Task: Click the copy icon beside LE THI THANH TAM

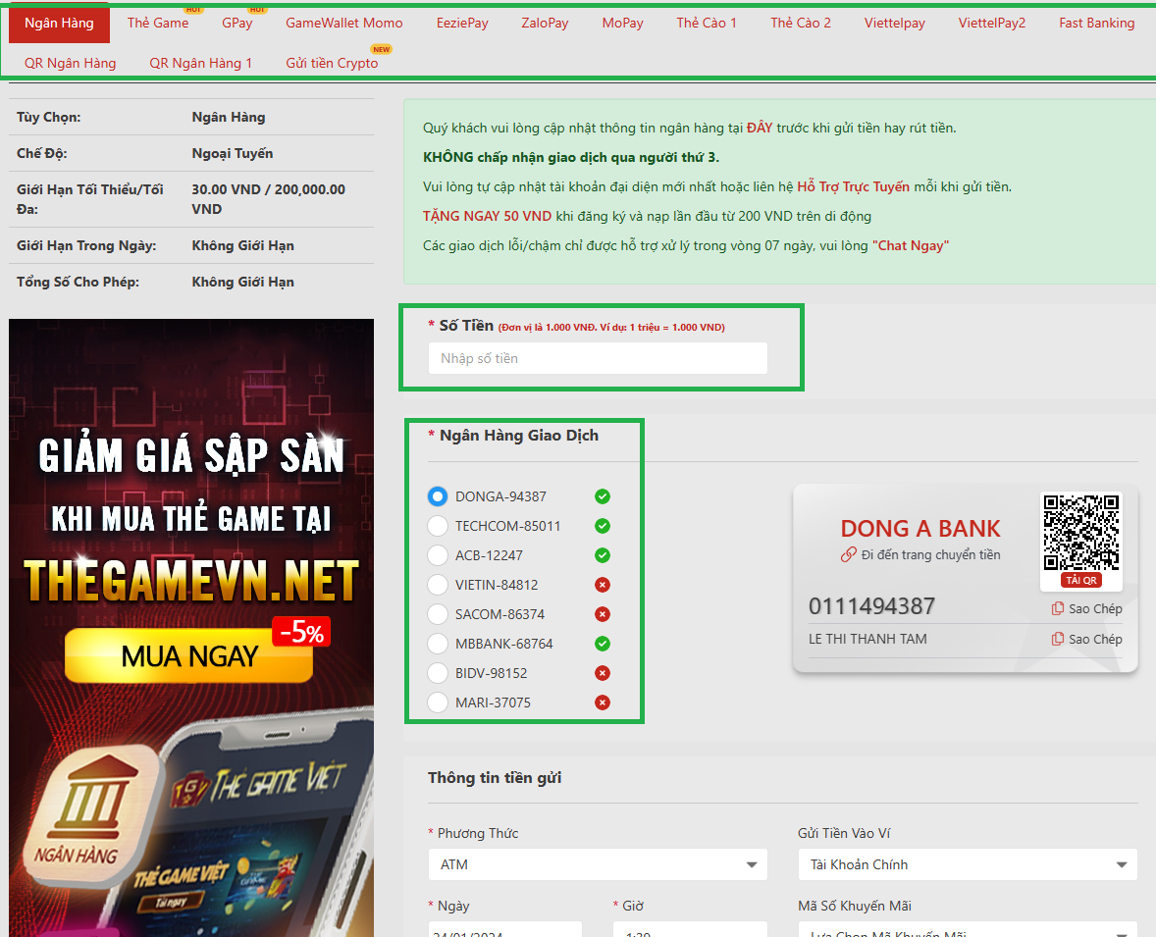Action: (x=1058, y=640)
